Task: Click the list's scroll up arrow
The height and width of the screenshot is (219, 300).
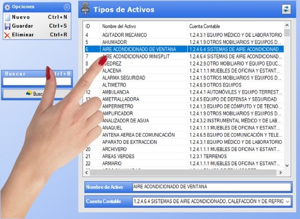Action: pos(287,25)
